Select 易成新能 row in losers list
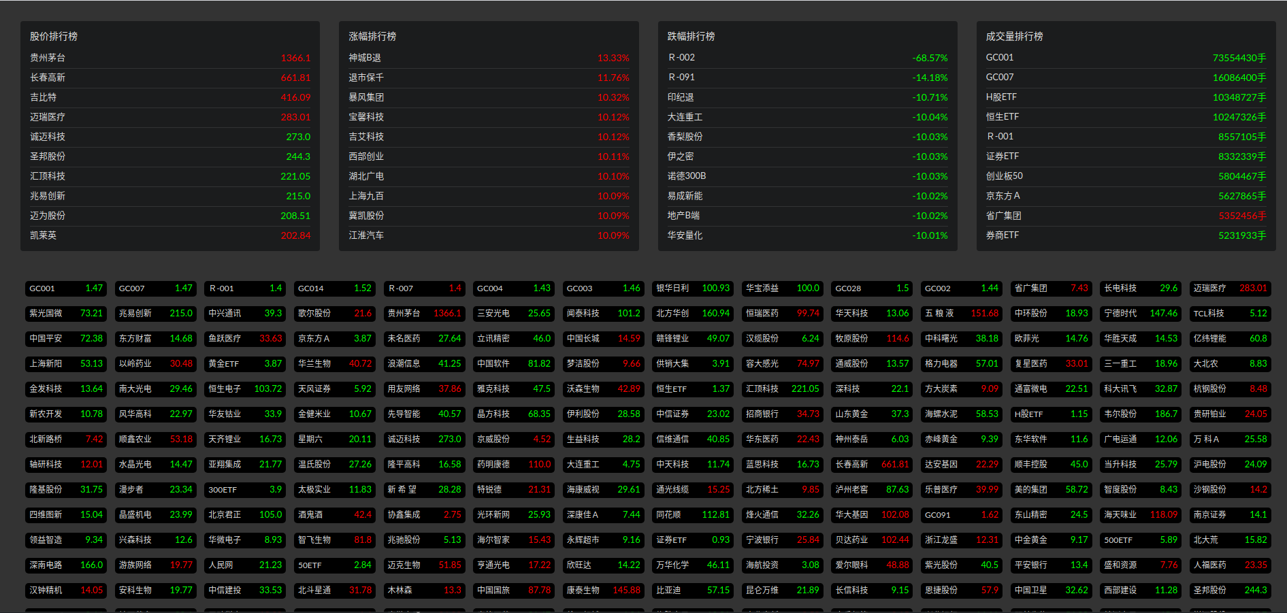Viewport: 1287px width, 613px height. 807,196
